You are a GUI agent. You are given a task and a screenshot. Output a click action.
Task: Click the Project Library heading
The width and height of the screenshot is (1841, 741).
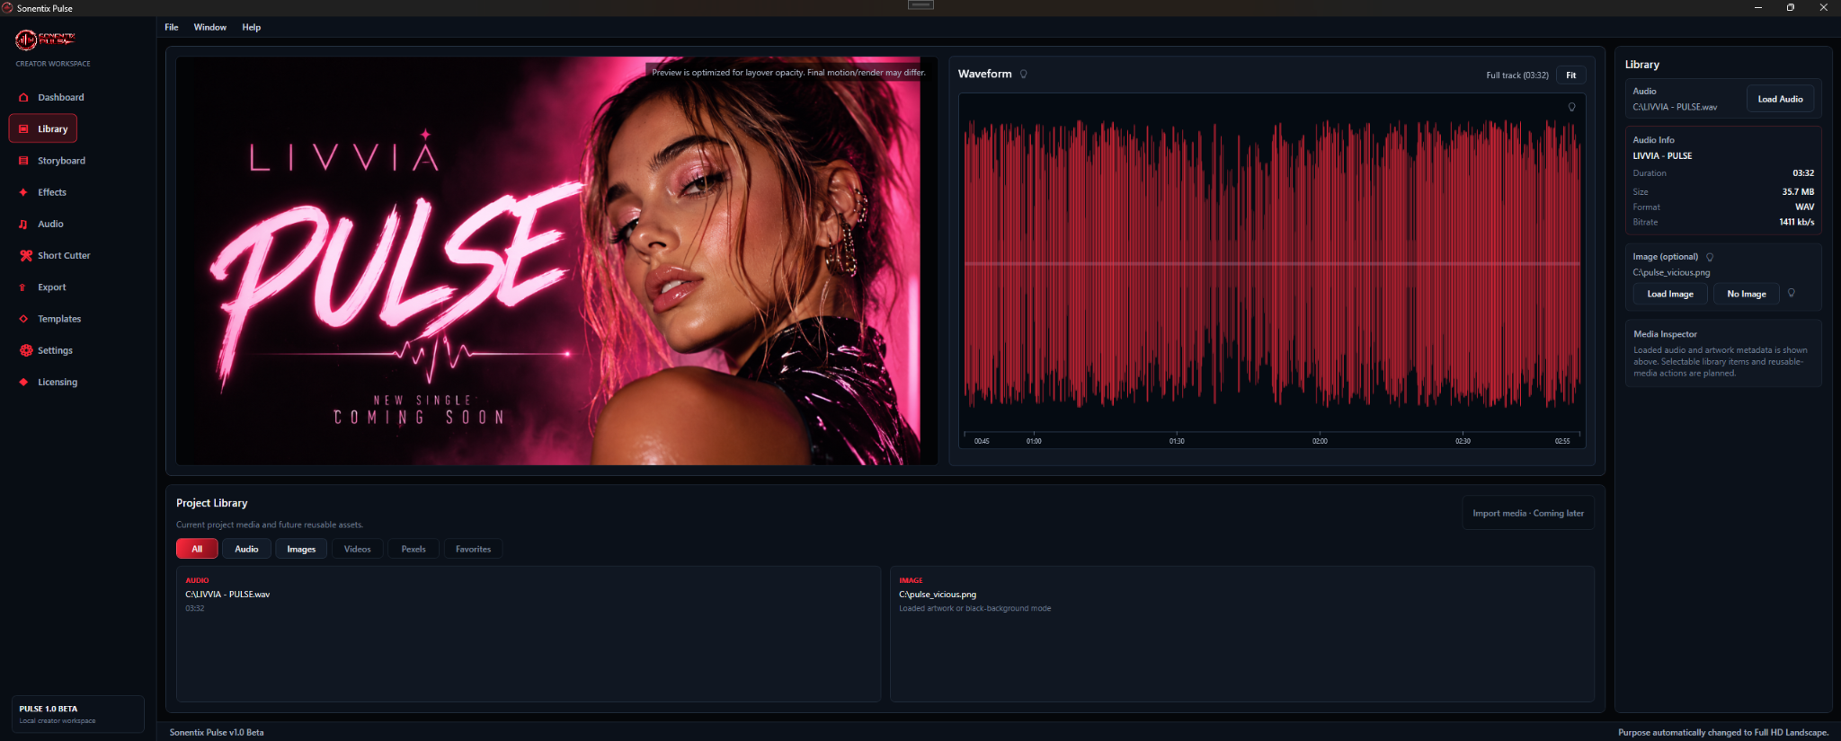[211, 503]
